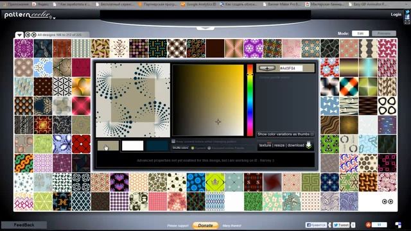
Task: Select the dark blue diamond lattice thumbnail
Action: (x=82, y=201)
